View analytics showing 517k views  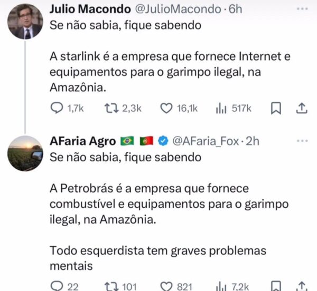point(221,108)
